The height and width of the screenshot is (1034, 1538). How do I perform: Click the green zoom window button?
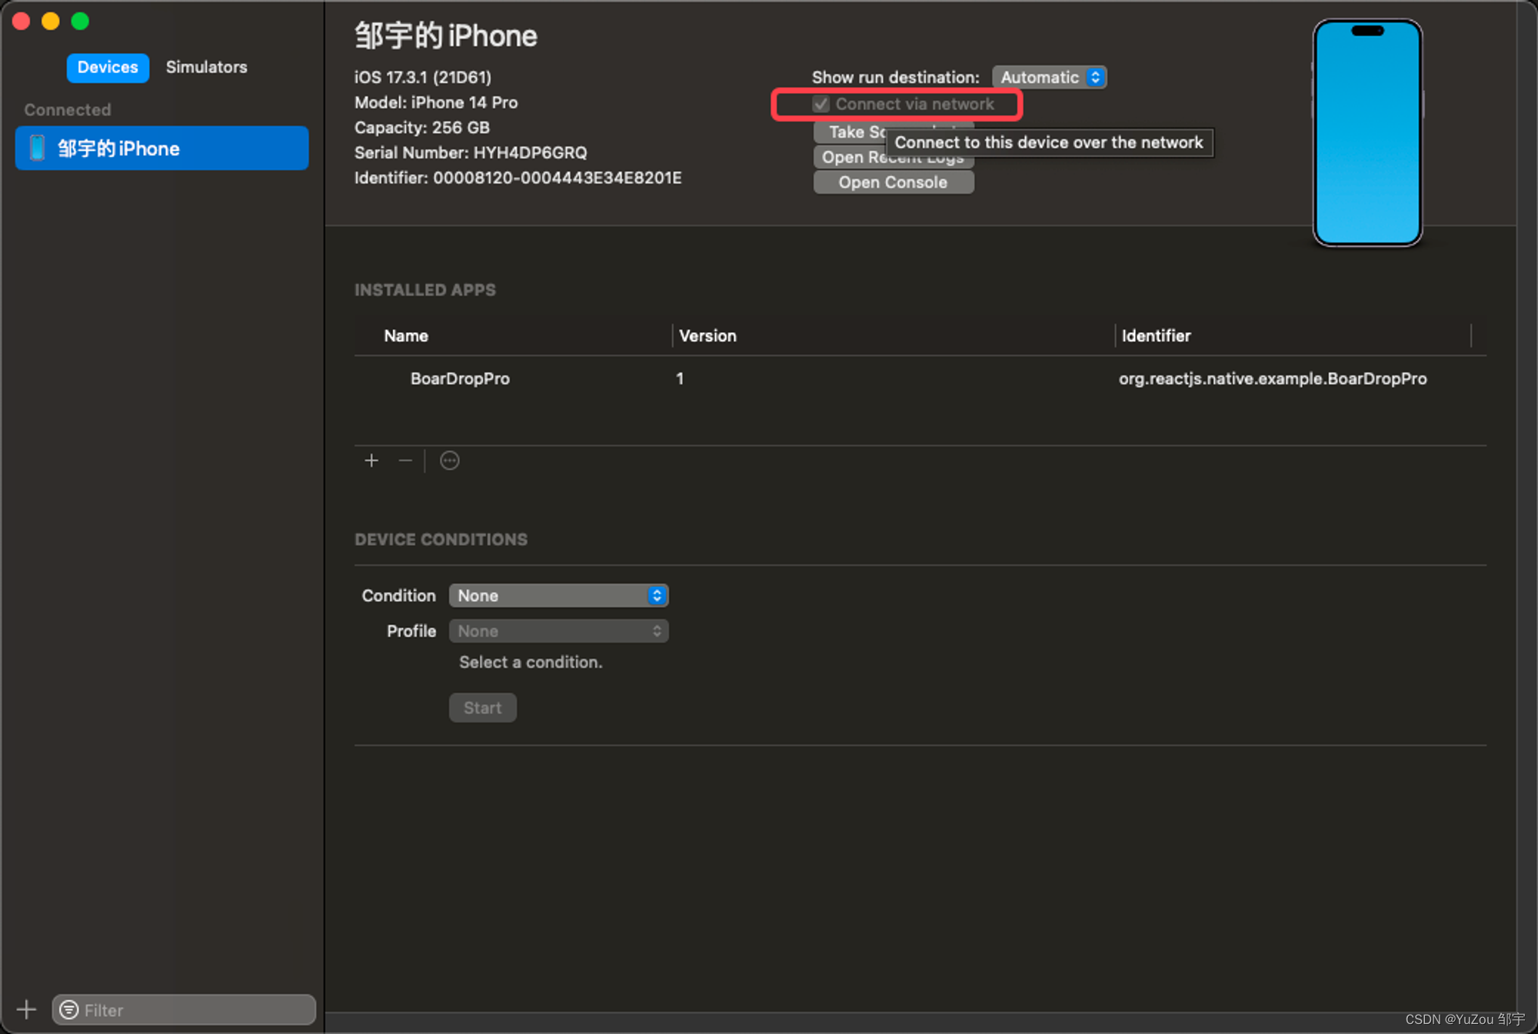pos(80,21)
